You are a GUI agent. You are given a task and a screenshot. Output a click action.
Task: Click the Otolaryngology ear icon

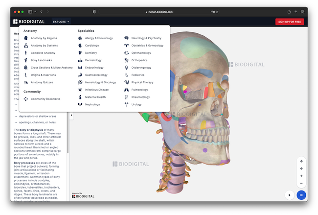(x=126, y=68)
